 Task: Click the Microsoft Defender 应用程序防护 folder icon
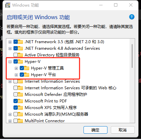(20, 95)
